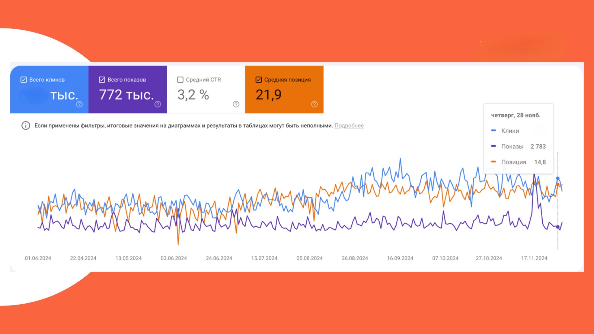Click blue Клики legend marker in tooltip
This screenshot has width=594, height=334.
pos(493,131)
